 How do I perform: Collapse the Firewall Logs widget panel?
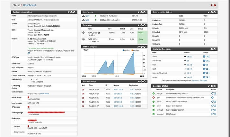[x=142, y=82]
